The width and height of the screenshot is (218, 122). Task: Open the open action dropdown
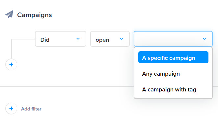tap(110, 39)
